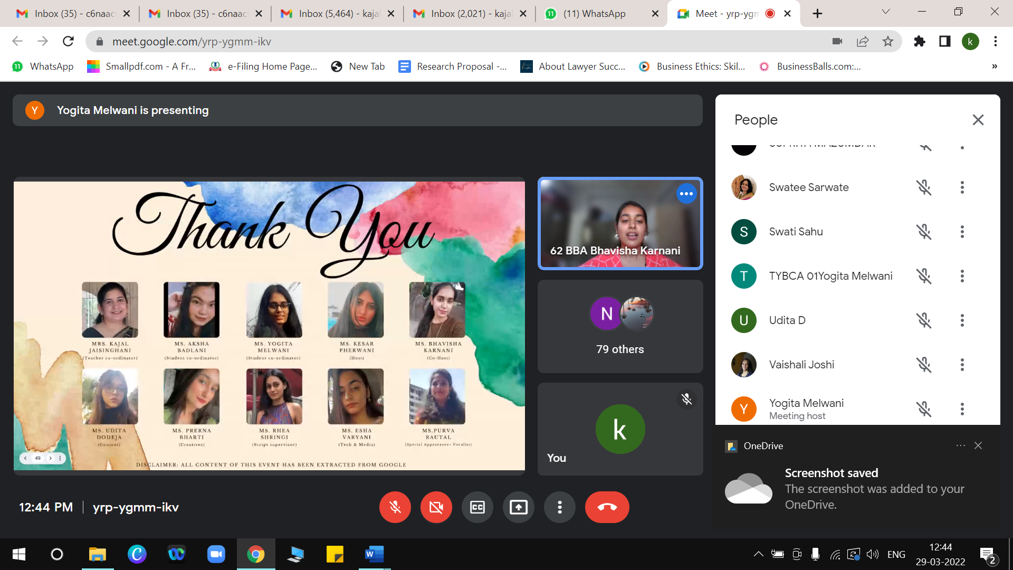The image size is (1013, 570).
Task: Bookmark this page with the star icon
Action: point(888,41)
